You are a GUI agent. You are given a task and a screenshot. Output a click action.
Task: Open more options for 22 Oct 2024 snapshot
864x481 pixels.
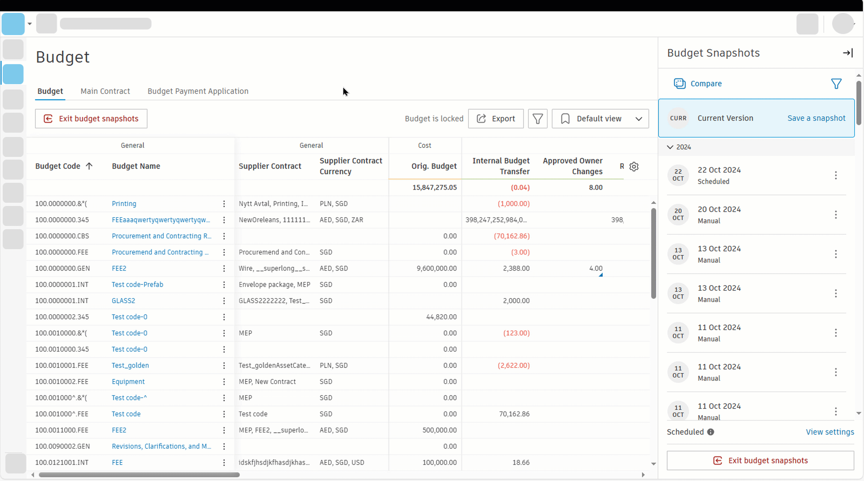[836, 175]
